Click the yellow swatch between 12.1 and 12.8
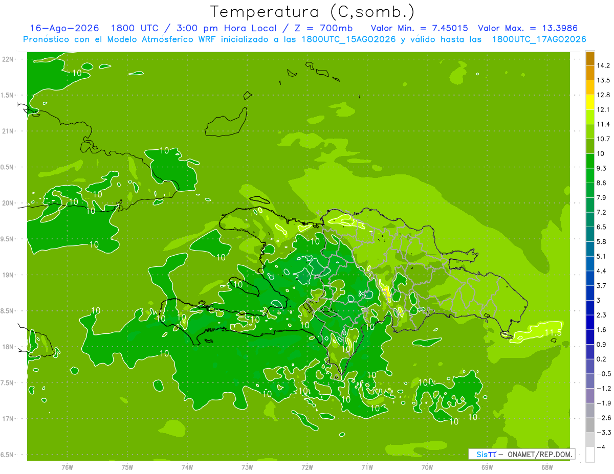Viewport: 614px width, 474px height. pos(590,101)
